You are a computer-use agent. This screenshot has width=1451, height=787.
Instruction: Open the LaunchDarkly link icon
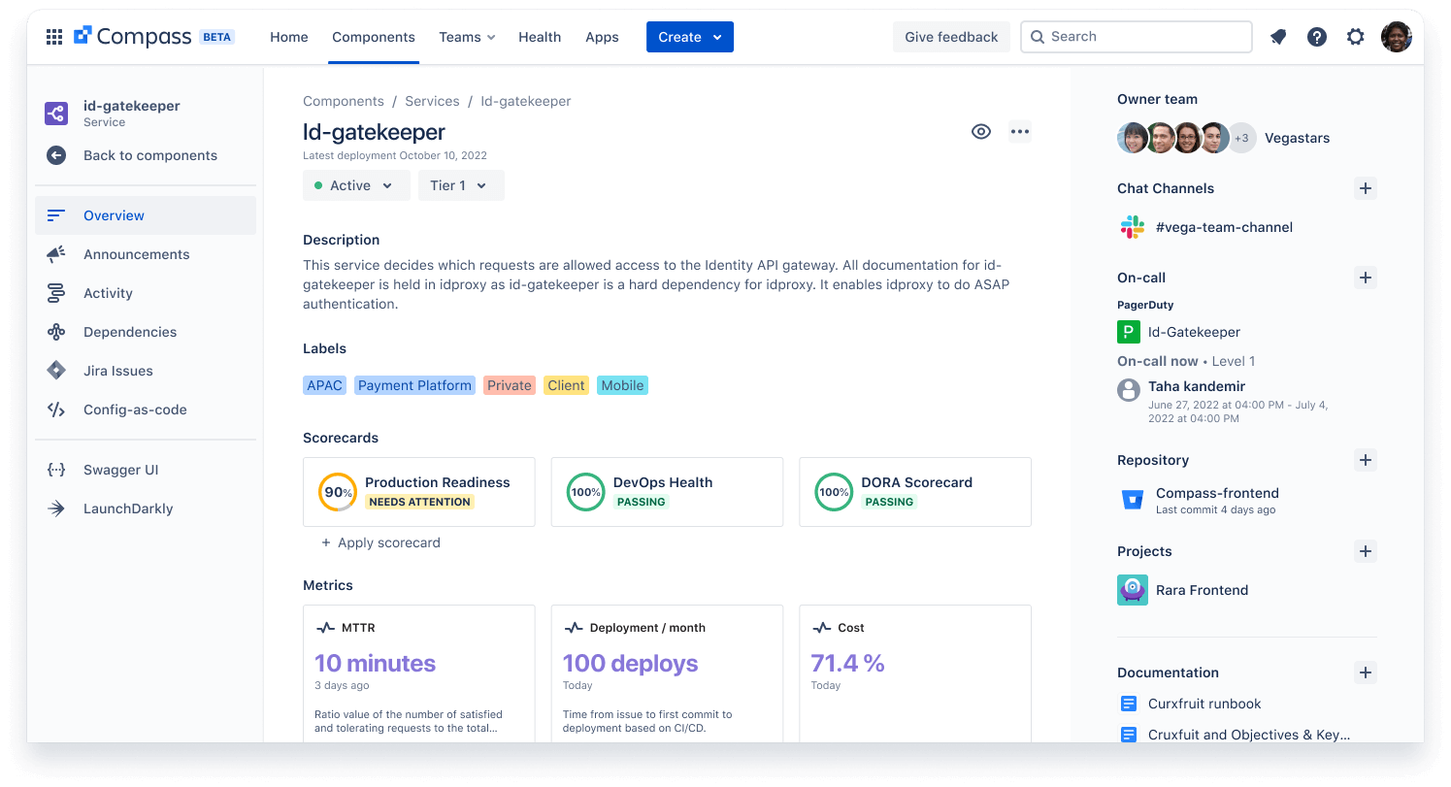point(55,508)
